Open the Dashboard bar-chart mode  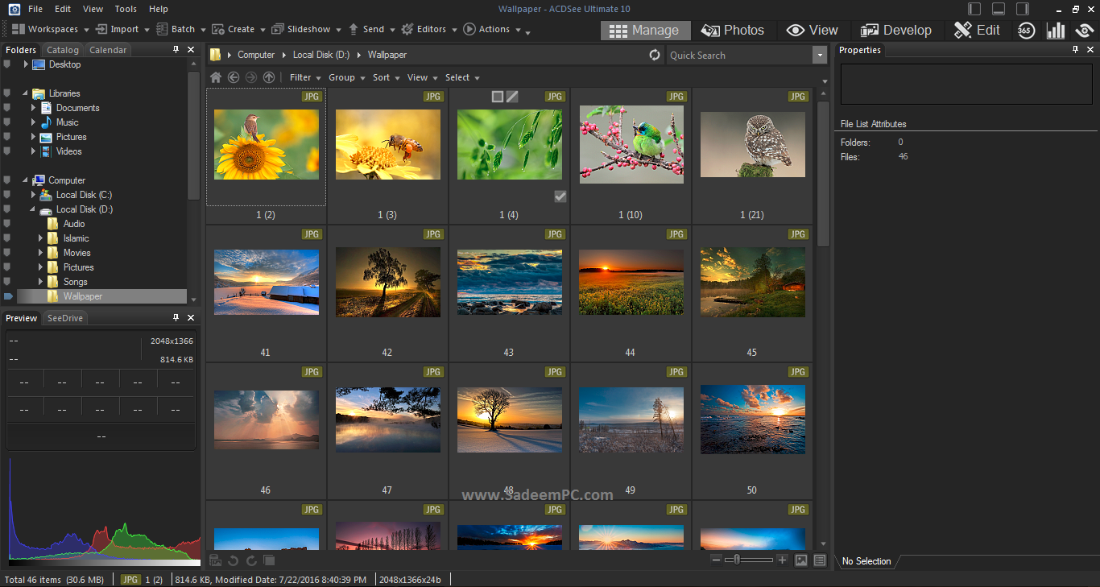coord(1056,31)
